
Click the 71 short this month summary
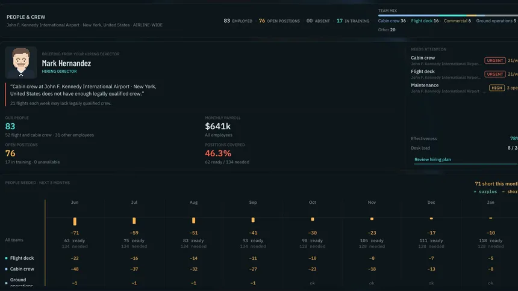coord(496,184)
